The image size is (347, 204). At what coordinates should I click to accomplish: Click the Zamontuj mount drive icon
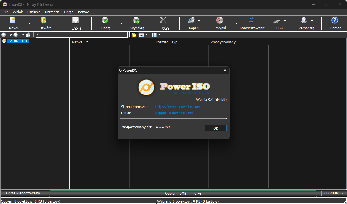[x=304, y=20]
